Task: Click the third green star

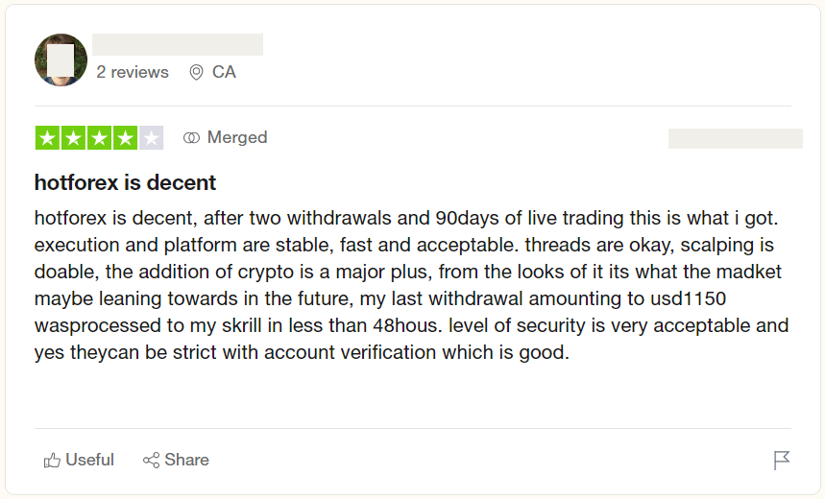Action: [x=99, y=137]
